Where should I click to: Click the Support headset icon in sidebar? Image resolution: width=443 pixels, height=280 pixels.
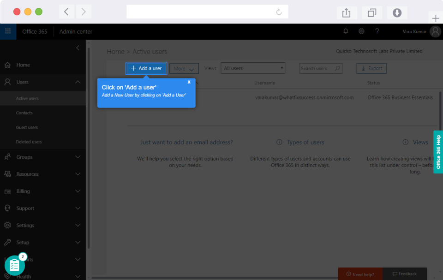click(8, 208)
